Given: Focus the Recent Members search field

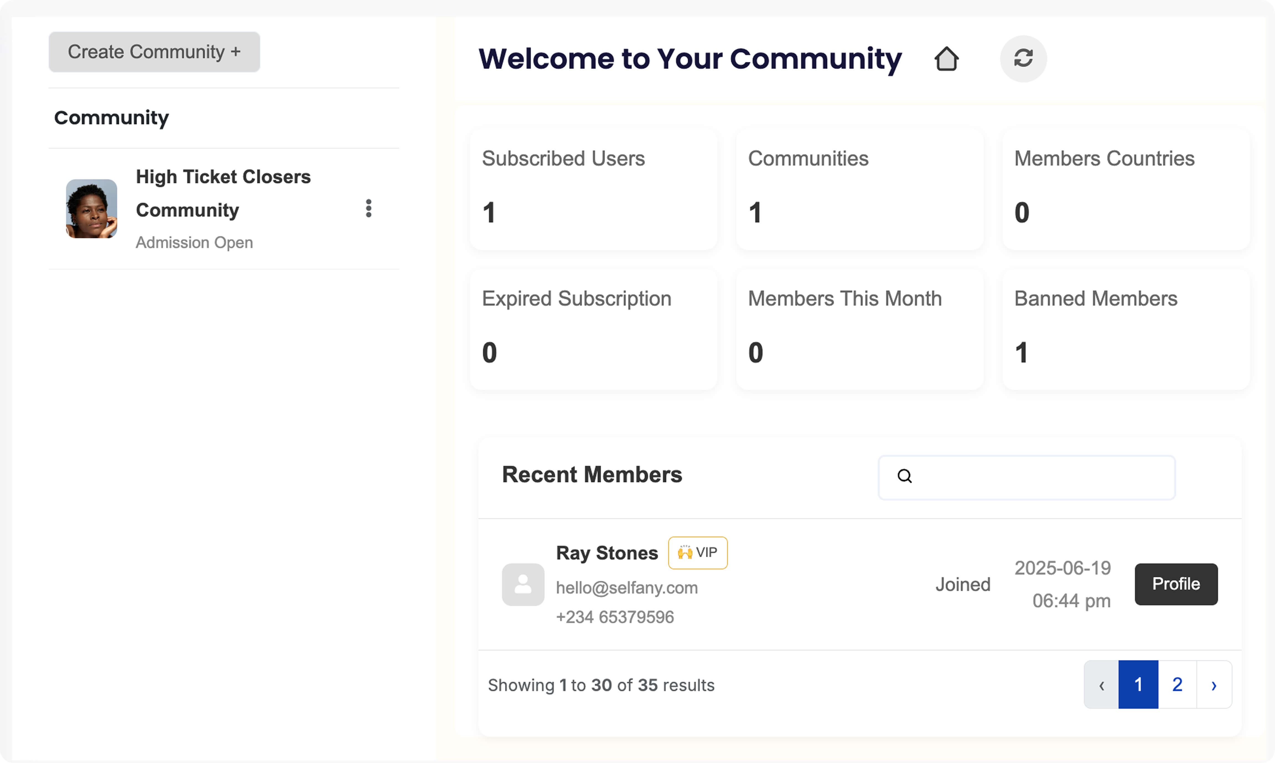Looking at the screenshot, I should tap(1027, 477).
